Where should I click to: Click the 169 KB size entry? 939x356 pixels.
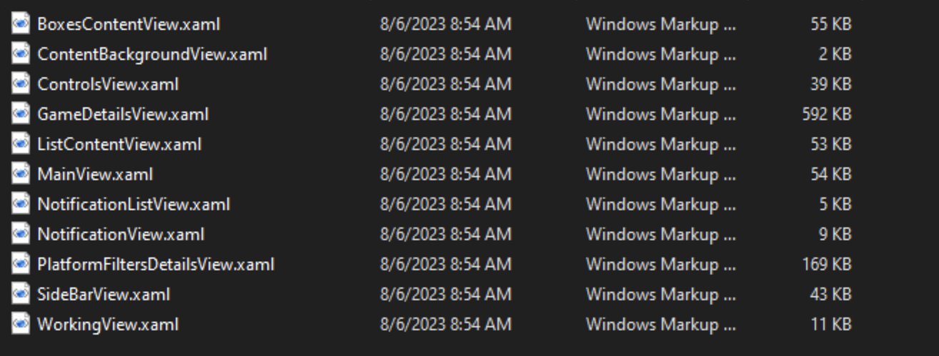click(827, 264)
